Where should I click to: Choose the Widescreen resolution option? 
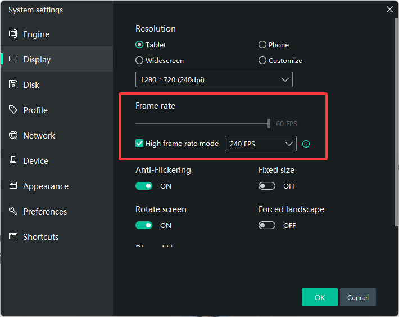coord(139,60)
